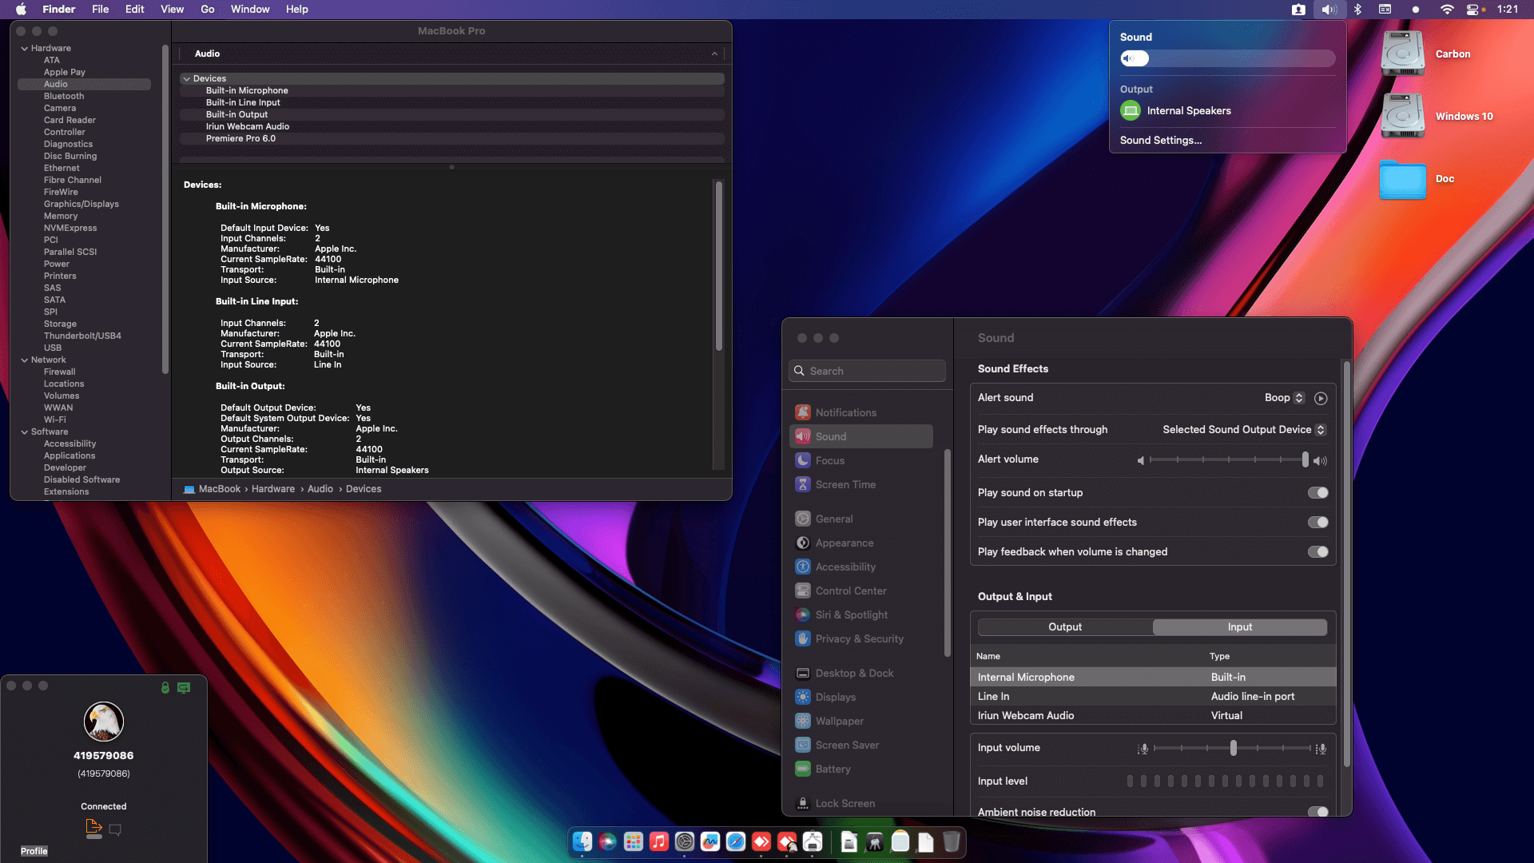Open the Alert sound Boop dropdown
This screenshot has height=863, width=1534.
click(1284, 398)
